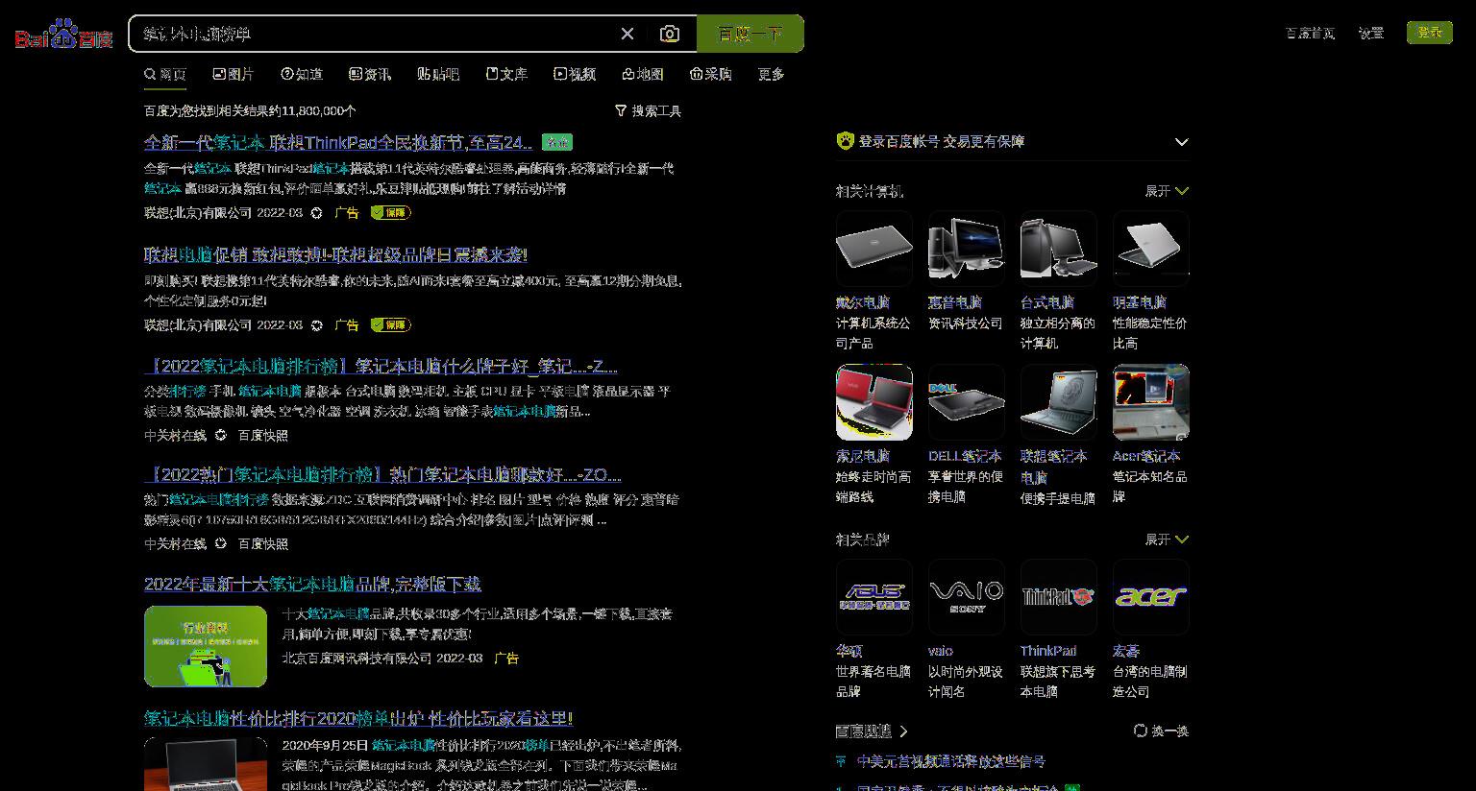Click the 百度一下 search button

pos(750,34)
